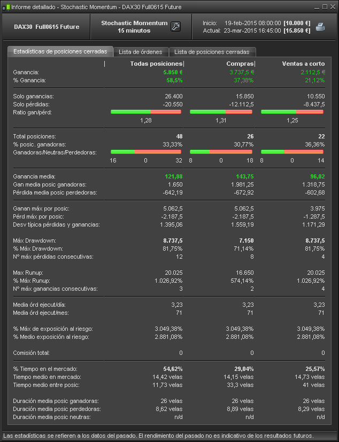Viewport: 339px width, 442px height.
Task: Click the 58,5% gain percentage
Action: pos(174,80)
